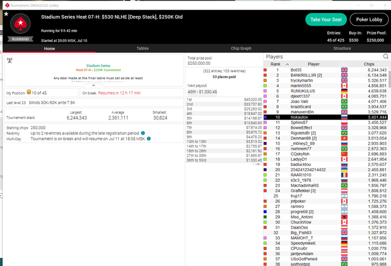This screenshot has height=266, width=391.
Task: Sort by Rank column arrow
Action: [x=287, y=64]
